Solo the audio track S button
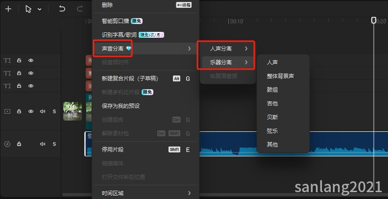This screenshot has width=388, height=199. (x=54, y=144)
